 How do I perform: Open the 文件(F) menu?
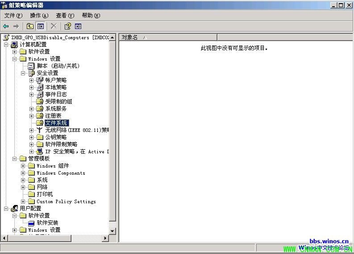[13, 16]
